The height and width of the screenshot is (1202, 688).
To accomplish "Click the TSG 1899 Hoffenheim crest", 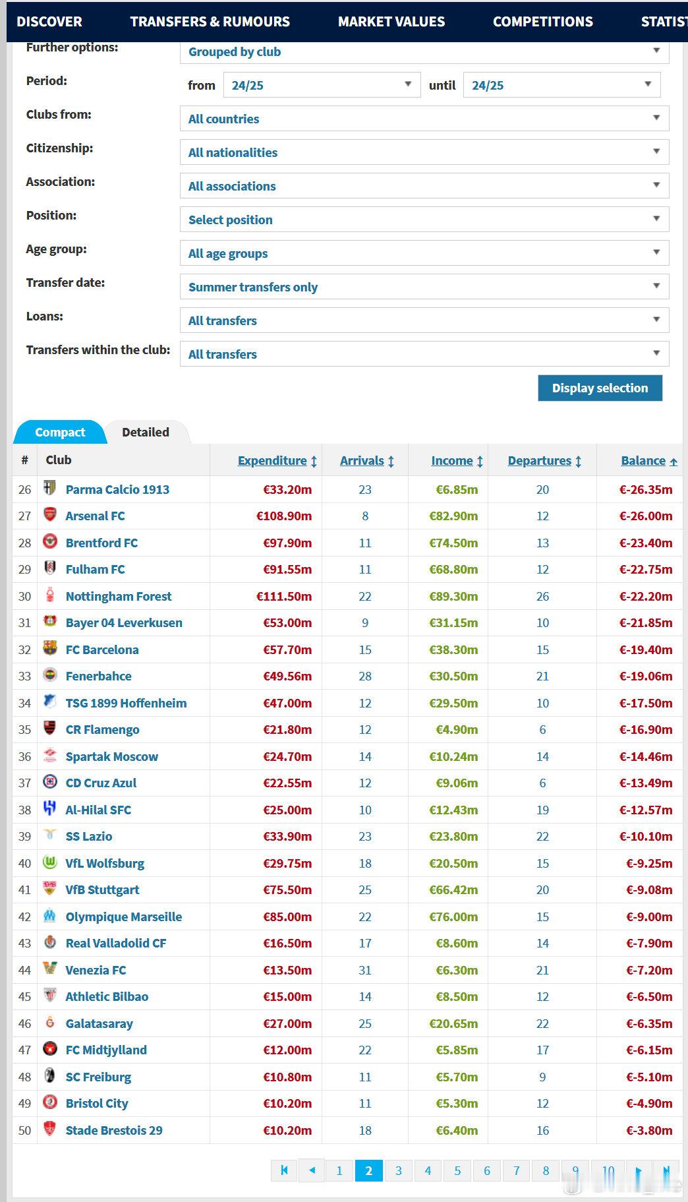I will pyautogui.click(x=49, y=702).
